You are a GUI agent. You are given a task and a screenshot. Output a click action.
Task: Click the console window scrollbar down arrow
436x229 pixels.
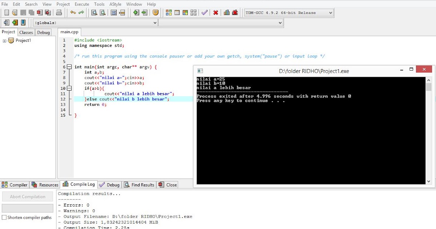pos(429,181)
